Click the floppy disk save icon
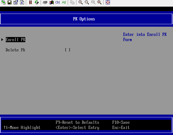Image resolution: width=173 pixels, height=135 pixels. [x=10, y=2]
